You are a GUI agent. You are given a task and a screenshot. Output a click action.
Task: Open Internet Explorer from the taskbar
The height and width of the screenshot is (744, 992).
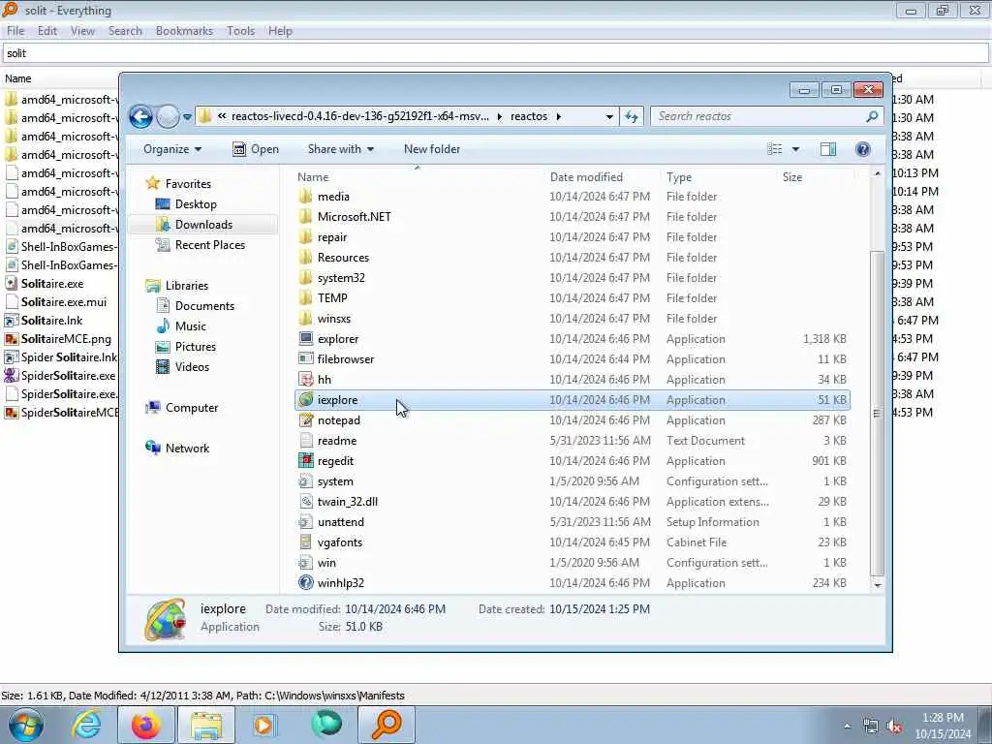click(x=86, y=725)
